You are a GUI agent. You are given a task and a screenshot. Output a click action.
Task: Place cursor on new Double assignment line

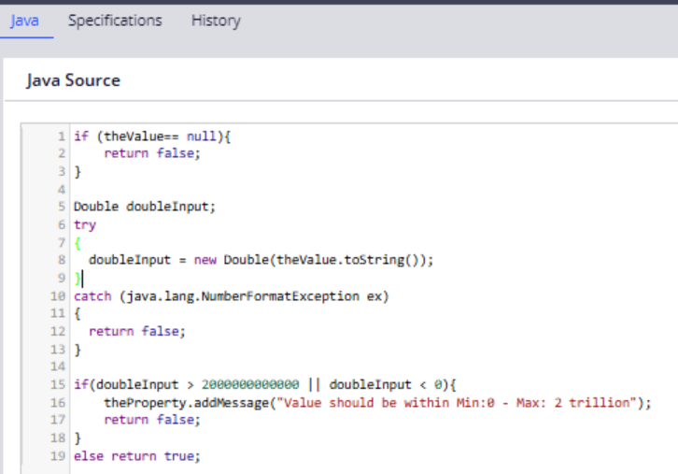tap(261, 260)
